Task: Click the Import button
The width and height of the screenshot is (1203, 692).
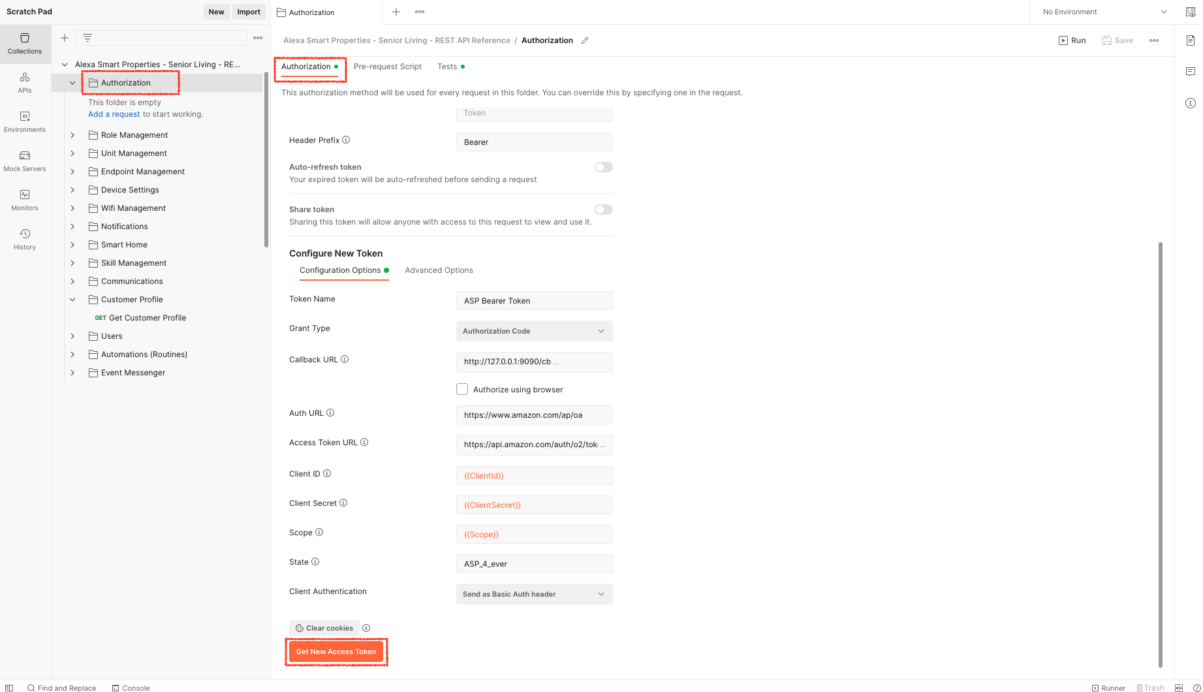Action: click(x=249, y=12)
